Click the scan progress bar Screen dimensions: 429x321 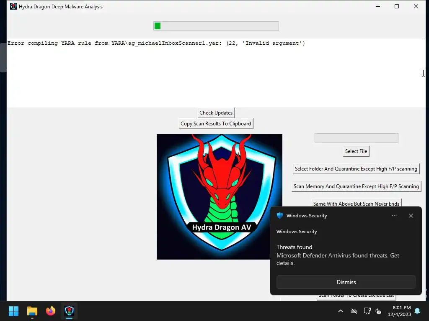click(x=216, y=26)
